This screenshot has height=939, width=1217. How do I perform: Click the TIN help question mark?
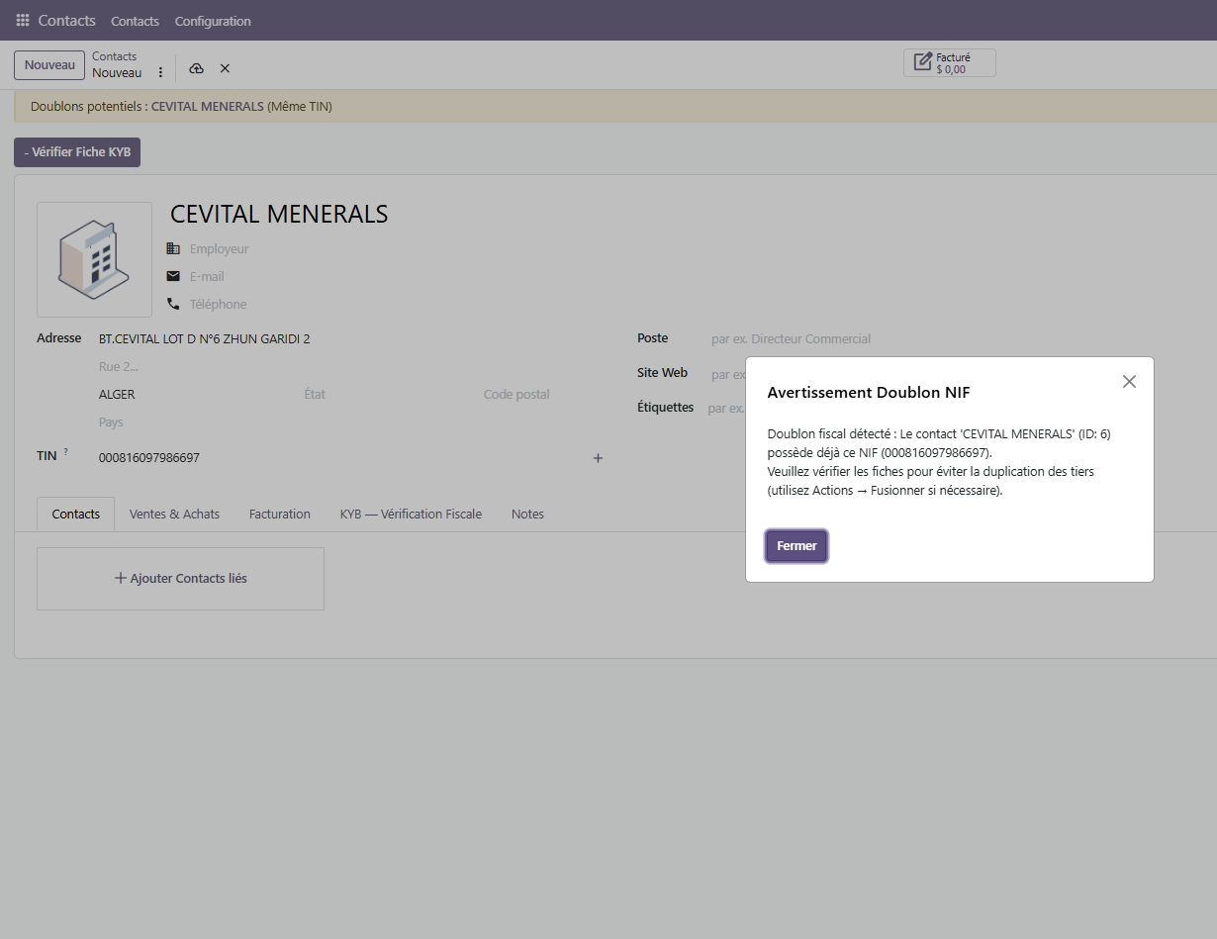point(66,452)
